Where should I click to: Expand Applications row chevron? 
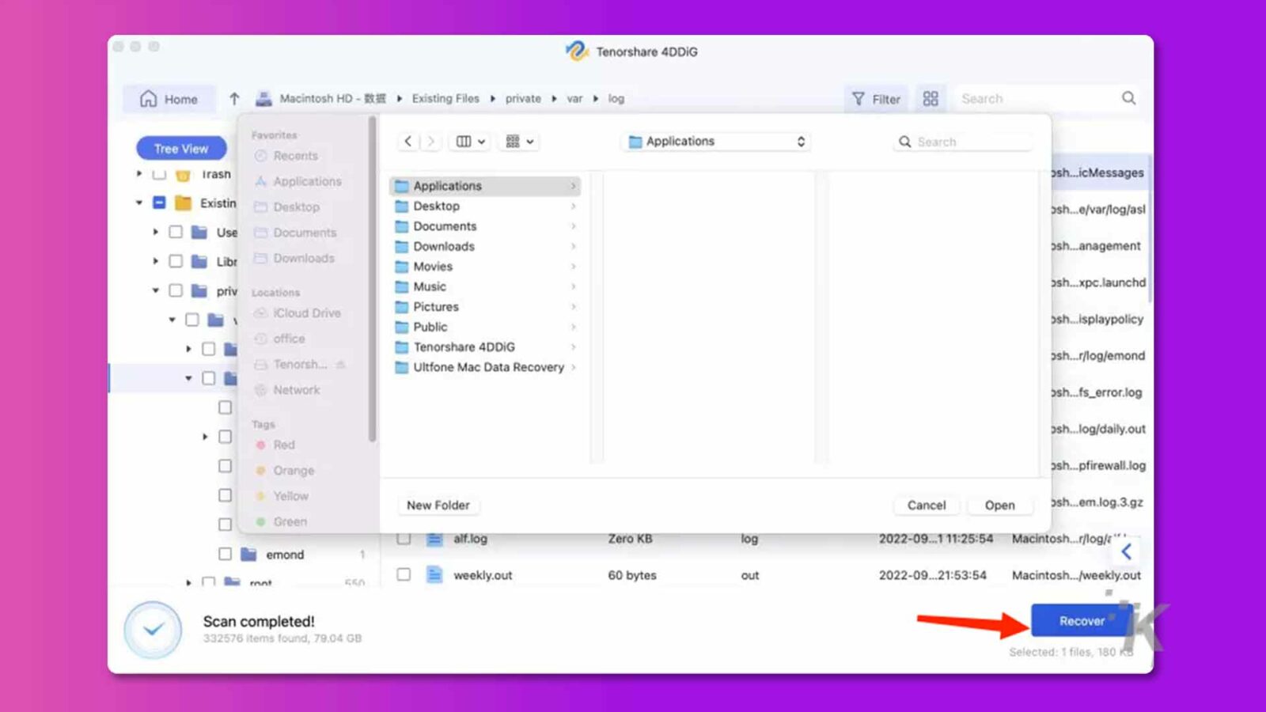tap(573, 186)
